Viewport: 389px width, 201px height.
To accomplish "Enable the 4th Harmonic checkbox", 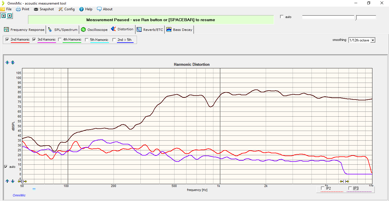I will point(60,39).
